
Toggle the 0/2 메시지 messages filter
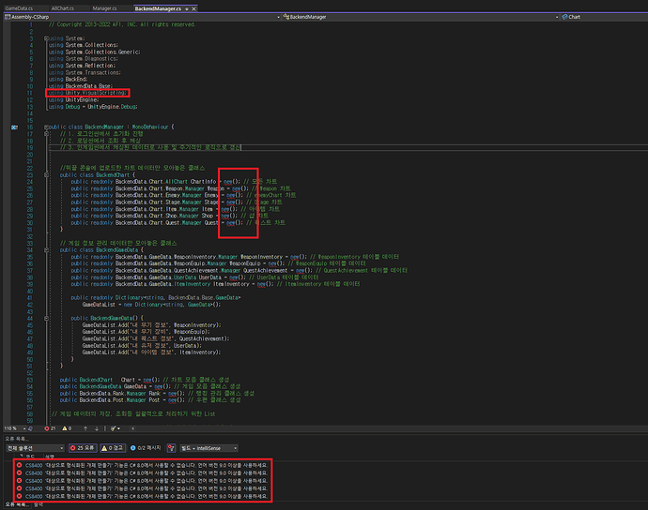pyautogui.click(x=146, y=448)
